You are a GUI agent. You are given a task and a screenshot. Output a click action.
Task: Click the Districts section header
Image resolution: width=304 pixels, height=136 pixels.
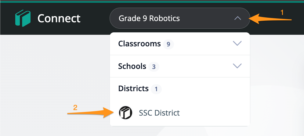[133, 89]
